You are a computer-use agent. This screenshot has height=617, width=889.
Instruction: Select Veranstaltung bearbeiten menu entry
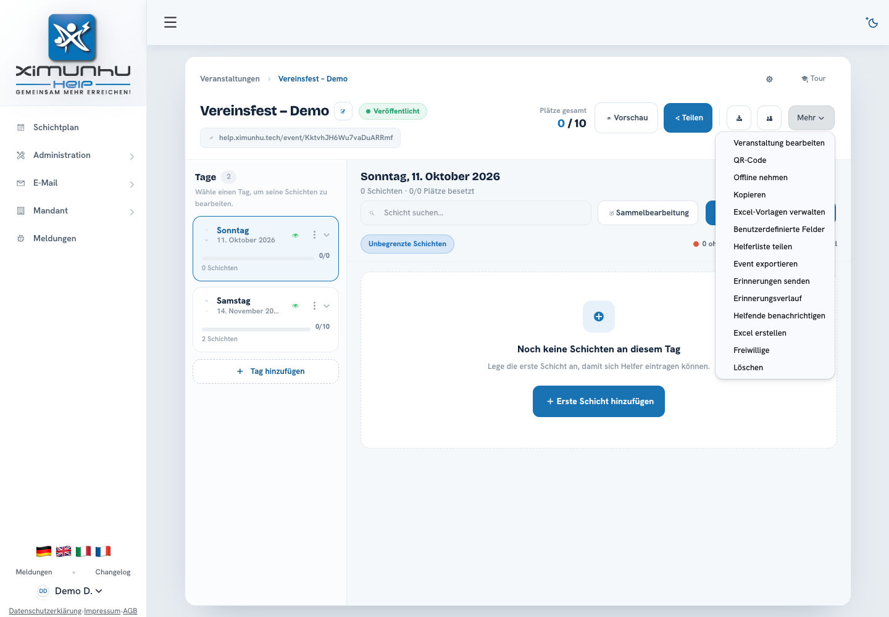click(x=779, y=143)
